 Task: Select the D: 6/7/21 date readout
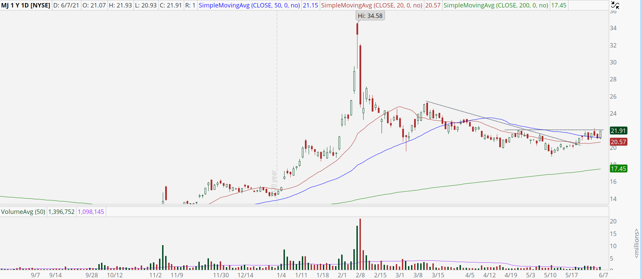click(x=66, y=5)
